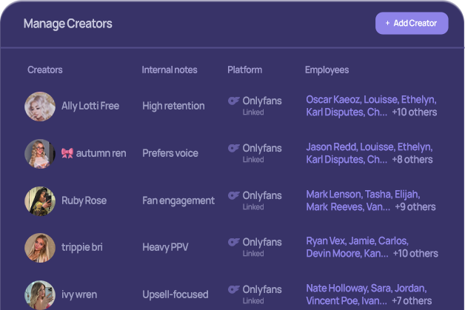Open Oscar Kaeoz employee link
Viewport: 465px width, 310px height.
coord(334,100)
